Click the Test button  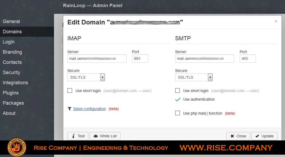coord(78,136)
